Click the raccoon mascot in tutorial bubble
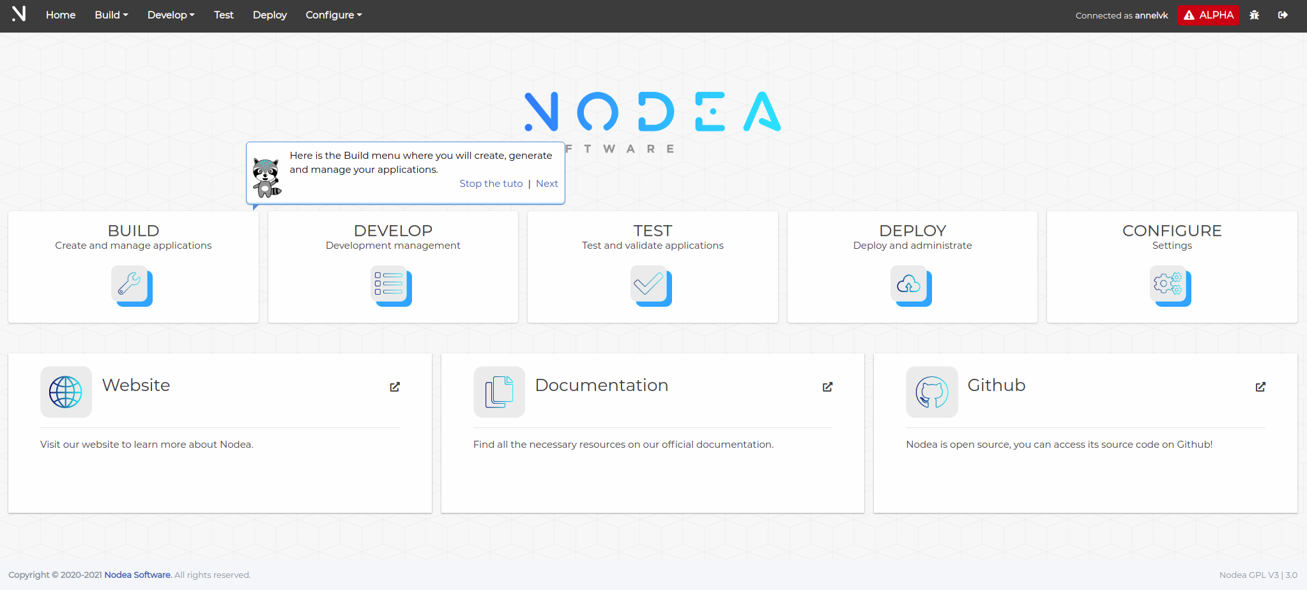The height and width of the screenshot is (590, 1307). point(266,178)
